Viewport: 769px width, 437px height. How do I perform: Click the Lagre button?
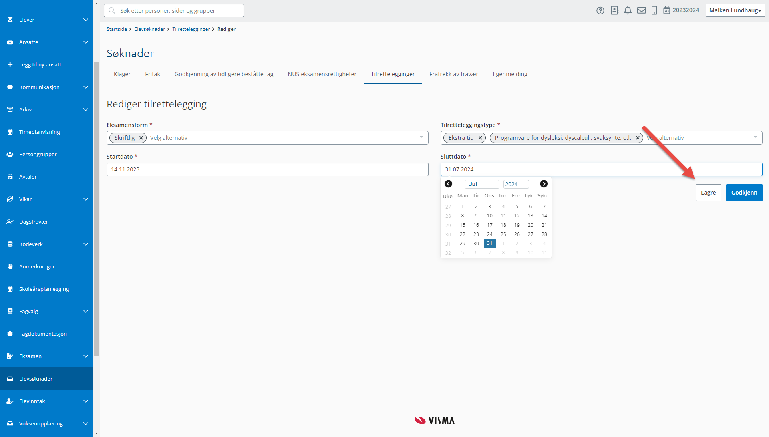708,193
